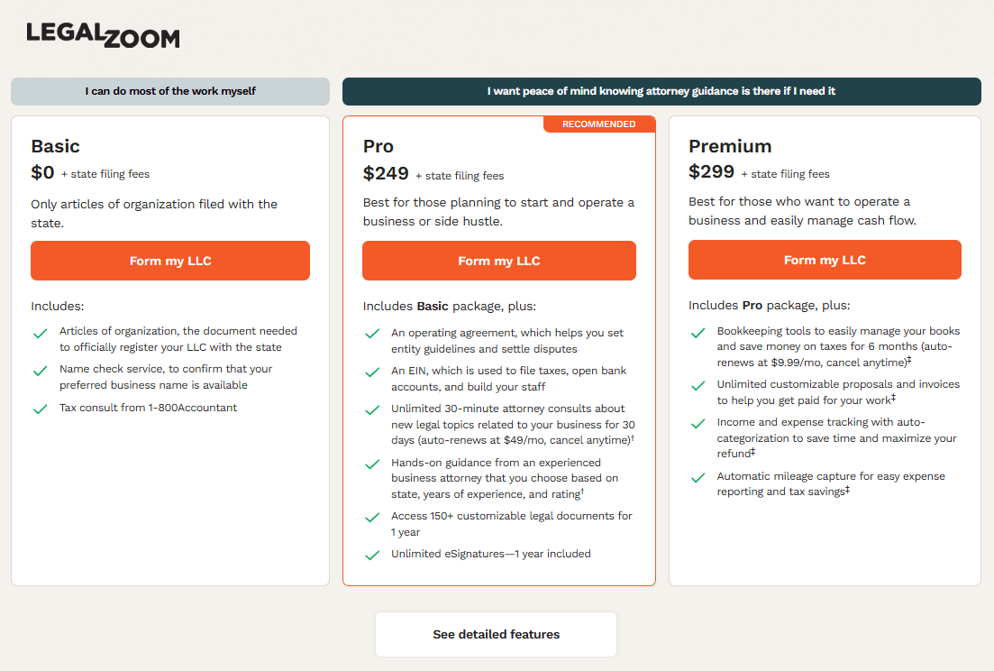Viewport: 994px width, 671px height.
Task: Click checkmark next to Name check service
Action: (40, 371)
